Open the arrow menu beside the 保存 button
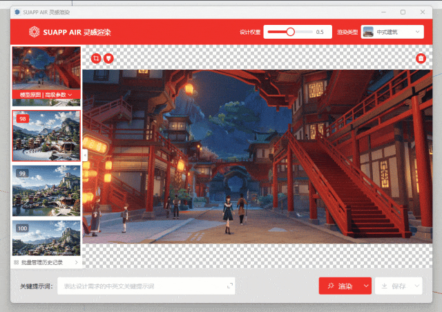 [416, 286]
